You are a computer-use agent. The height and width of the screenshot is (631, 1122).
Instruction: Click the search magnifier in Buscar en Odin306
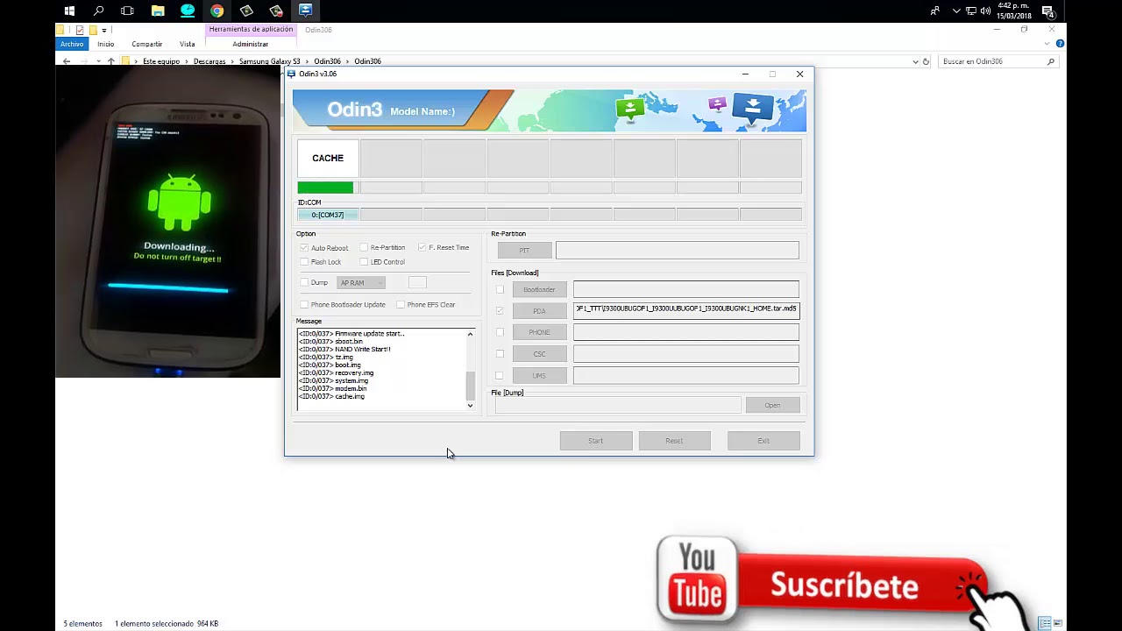click(1050, 61)
